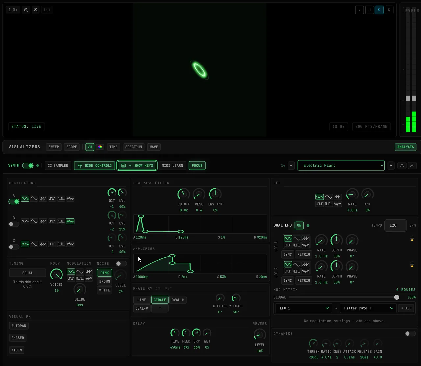Select triangle wave for oscillator C
The image size is (421, 366).
coord(34,244)
